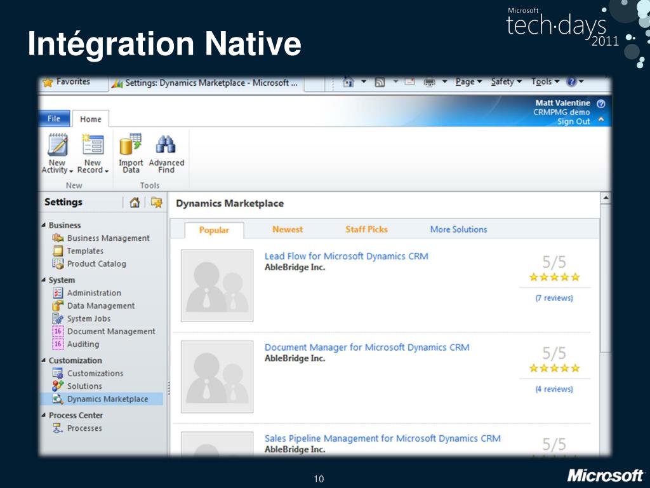Click the Import Data icon
Image resolution: width=650 pixels, height=488 pixels.
click(x=131, y=145)
